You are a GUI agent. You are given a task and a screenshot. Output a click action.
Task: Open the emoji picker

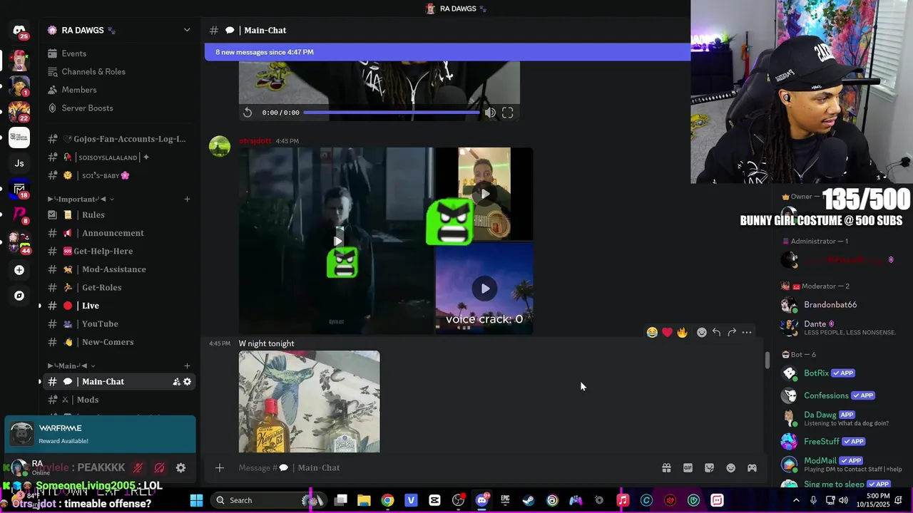pos(730,468)
